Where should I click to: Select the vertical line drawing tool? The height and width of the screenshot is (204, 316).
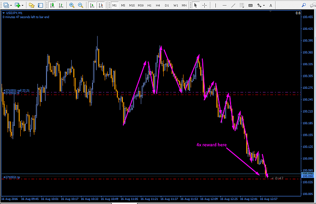point(215,5)
